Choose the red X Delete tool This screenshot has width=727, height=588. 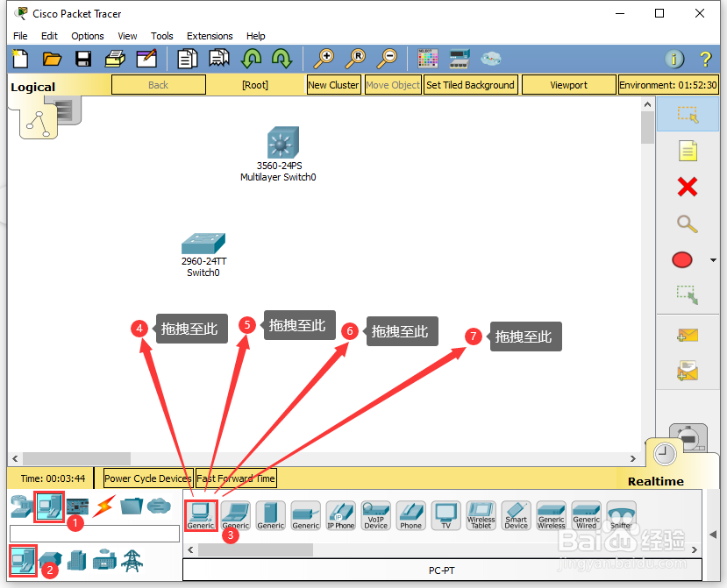688,188
